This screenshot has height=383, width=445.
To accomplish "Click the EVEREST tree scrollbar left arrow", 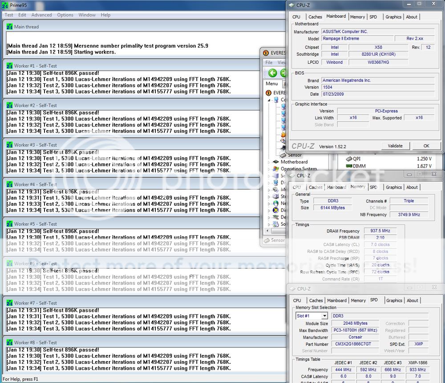I will [x=267, y=231].
